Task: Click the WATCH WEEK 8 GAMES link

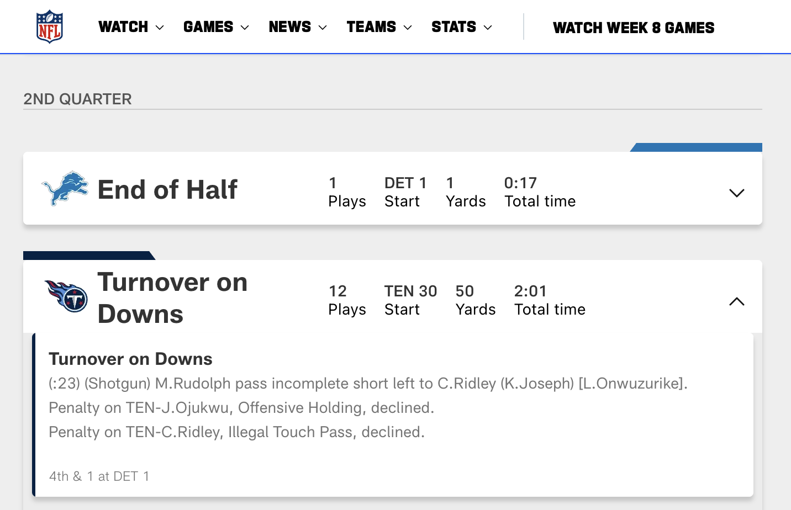Action: (x=634, y=28)
